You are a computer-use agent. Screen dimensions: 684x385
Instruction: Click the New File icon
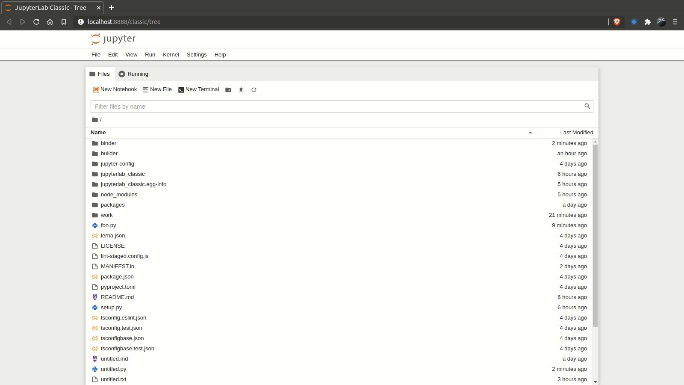(x=145, y=89)
